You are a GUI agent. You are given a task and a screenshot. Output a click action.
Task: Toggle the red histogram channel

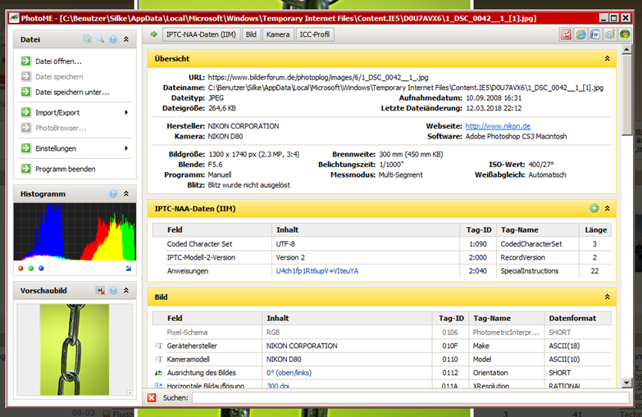tap(20, 269)
